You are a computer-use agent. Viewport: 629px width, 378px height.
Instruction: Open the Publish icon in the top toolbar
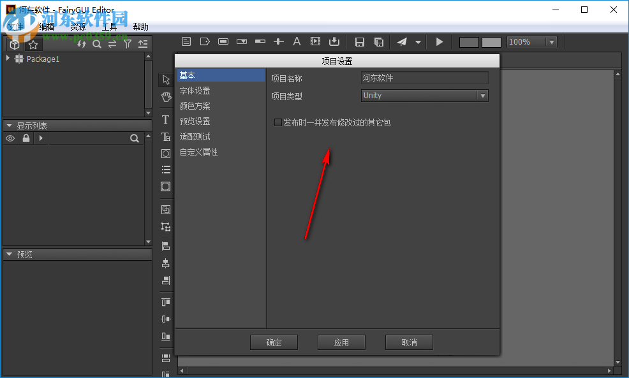(401, 41)
